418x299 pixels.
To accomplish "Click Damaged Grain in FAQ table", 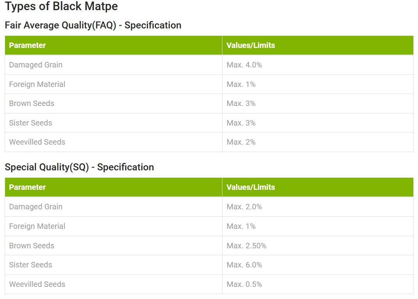I will (x=36, y=65).
